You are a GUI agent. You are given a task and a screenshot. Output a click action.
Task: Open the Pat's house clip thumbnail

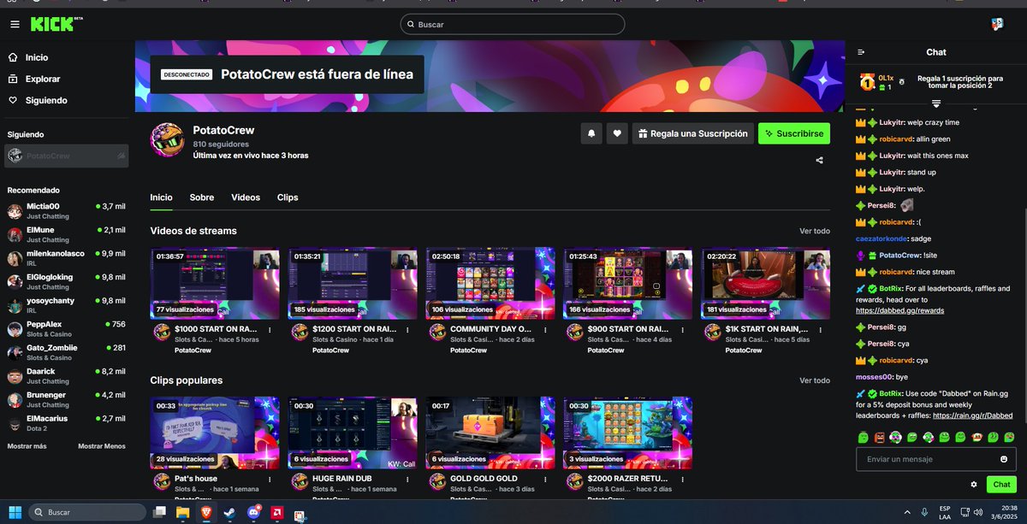click(215, 433)
